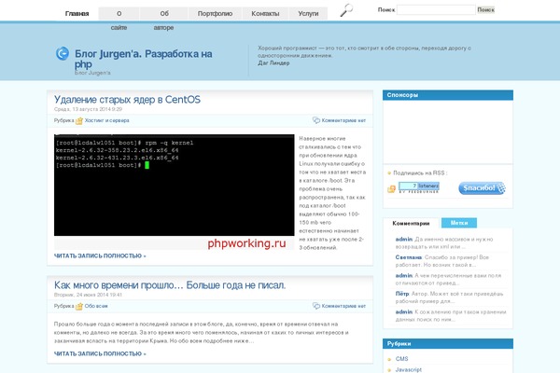Click the Спонсоры sidebar header
560x373 pixels.
click(x=448, y=95)
